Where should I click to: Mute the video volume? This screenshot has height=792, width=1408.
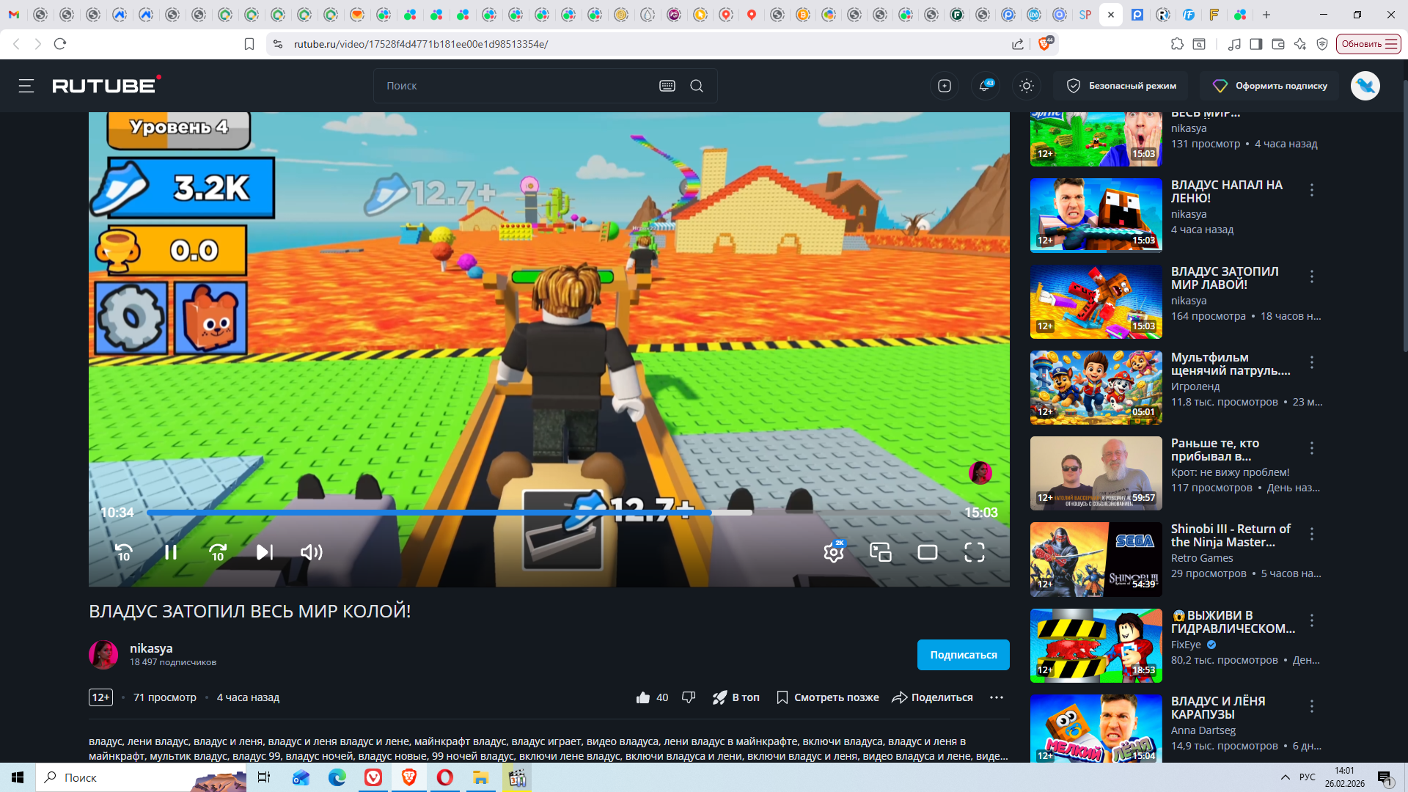point(311,552)
